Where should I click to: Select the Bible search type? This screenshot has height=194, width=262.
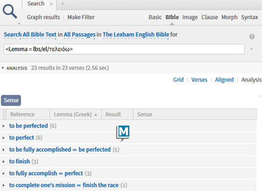(x=172, y=17)
